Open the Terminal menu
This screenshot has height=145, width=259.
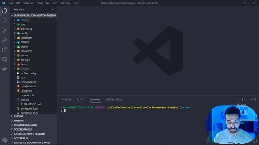[65, 3]
